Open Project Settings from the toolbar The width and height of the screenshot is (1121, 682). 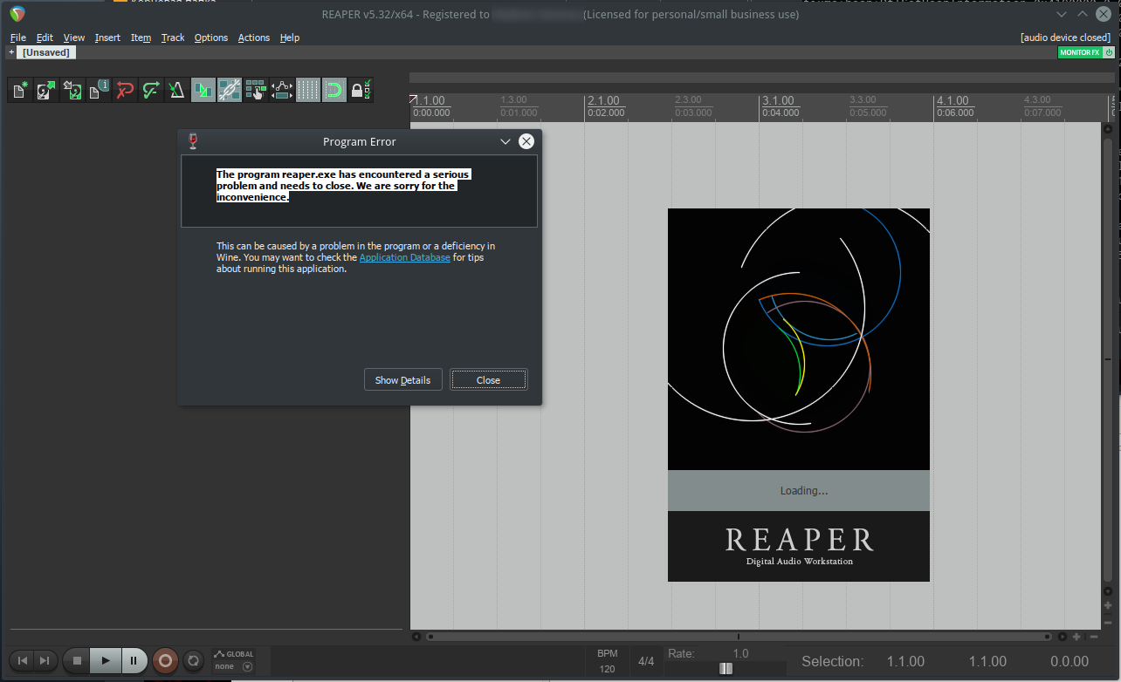coord(99,90)
